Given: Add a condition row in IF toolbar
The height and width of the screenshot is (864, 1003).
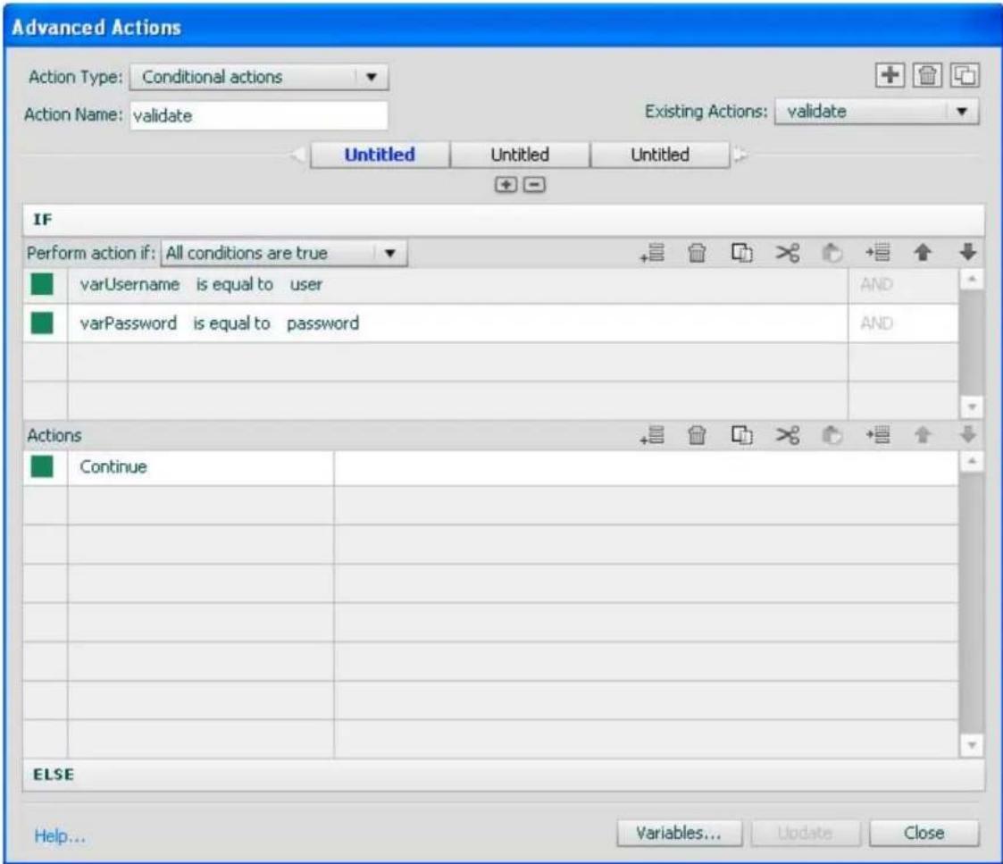Looking at the screenshot, I should click(653, 253).
